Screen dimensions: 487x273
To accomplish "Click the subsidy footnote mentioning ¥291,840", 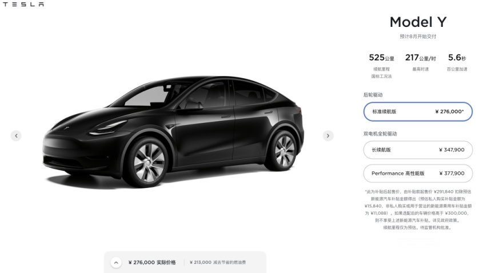I will [x=418, y=210].
